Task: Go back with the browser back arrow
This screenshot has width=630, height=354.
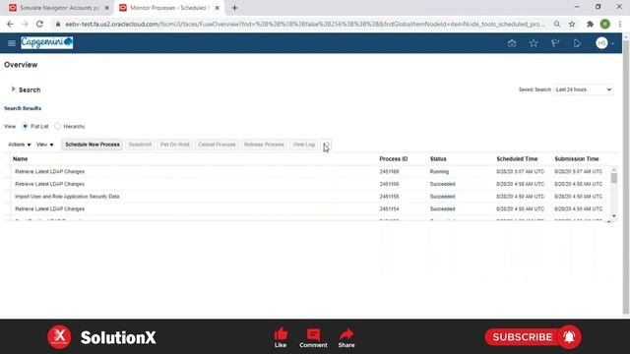Action: click(10, 24)
